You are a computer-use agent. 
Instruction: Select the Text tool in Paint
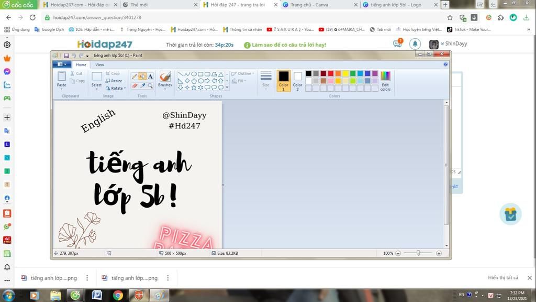pos(150,77)
